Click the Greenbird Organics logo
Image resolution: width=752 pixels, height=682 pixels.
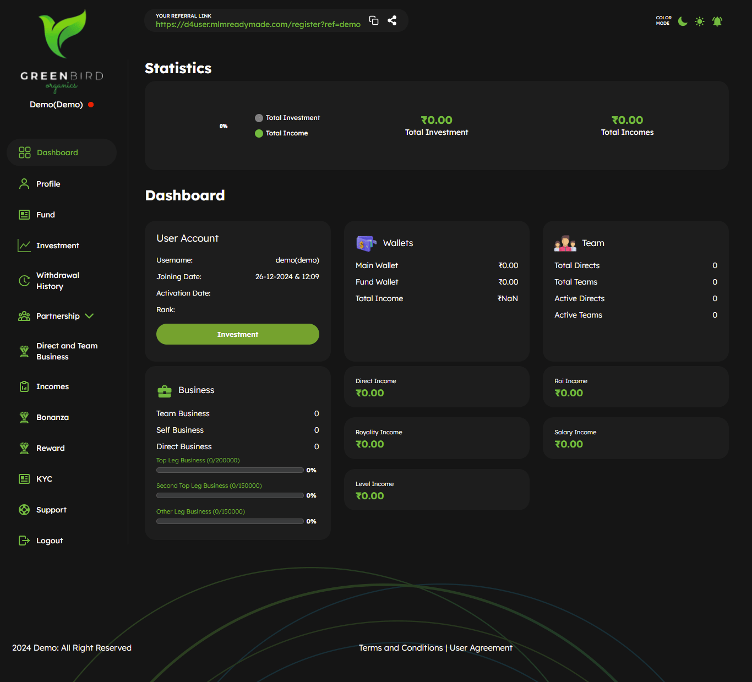pos(62,51)
